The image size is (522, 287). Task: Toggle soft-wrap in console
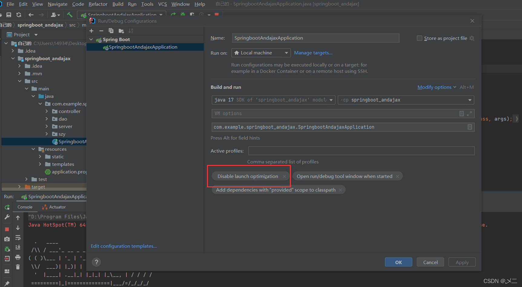click(18, 237)
